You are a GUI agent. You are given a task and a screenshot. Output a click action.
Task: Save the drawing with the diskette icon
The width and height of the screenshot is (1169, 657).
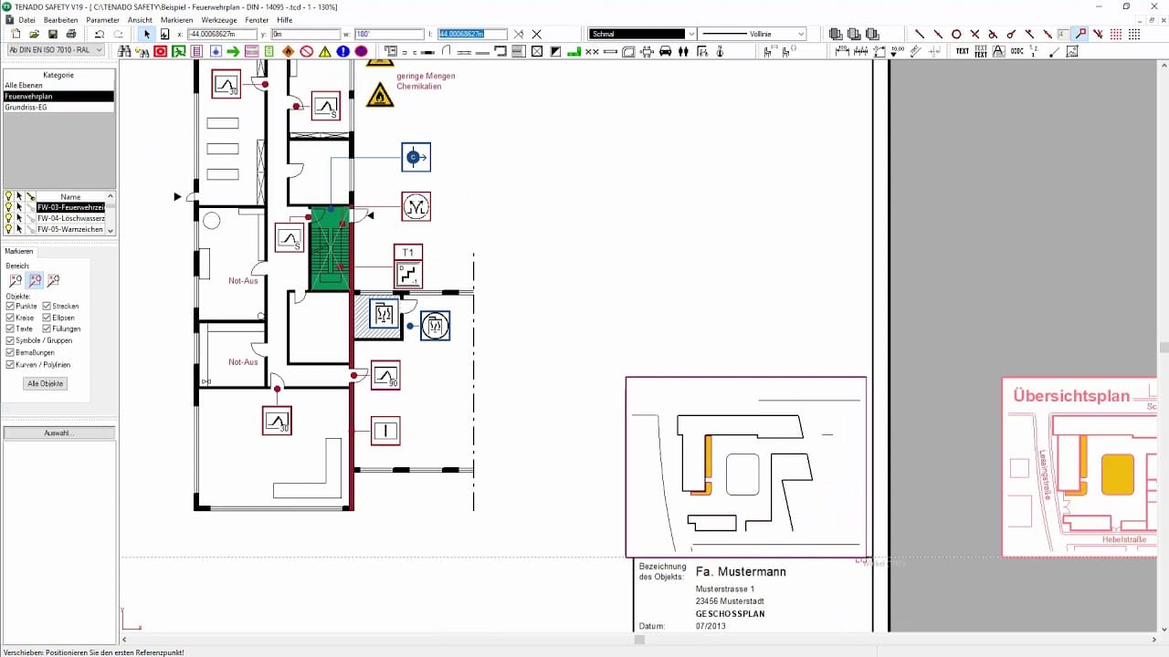[52, 34]
